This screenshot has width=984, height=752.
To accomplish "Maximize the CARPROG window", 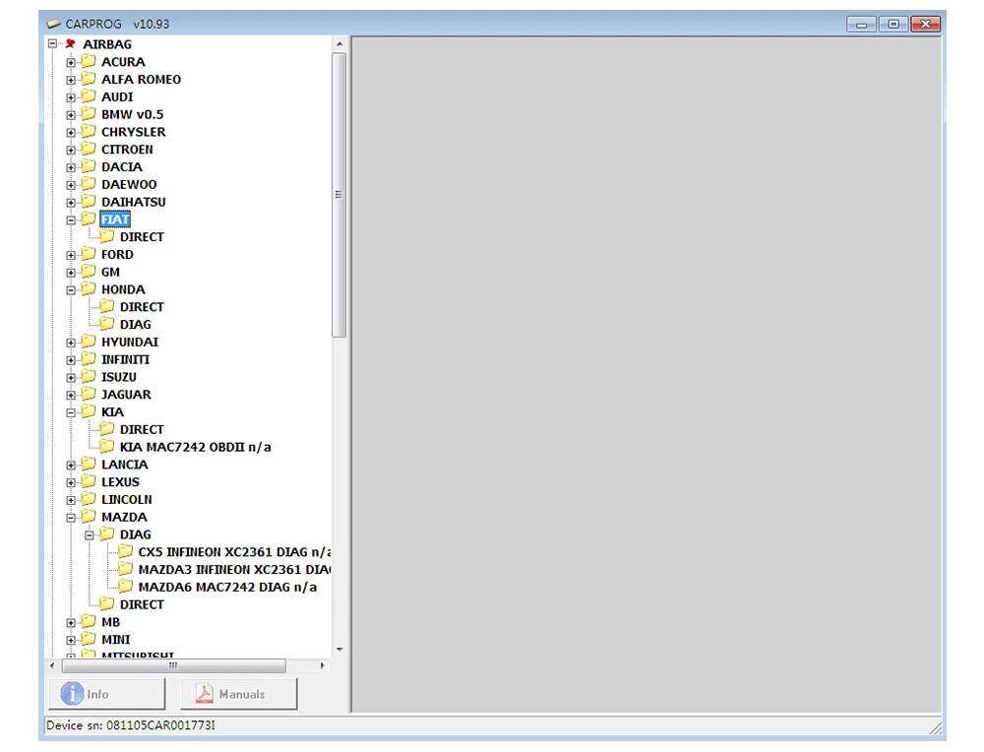I will pos(893,25).
